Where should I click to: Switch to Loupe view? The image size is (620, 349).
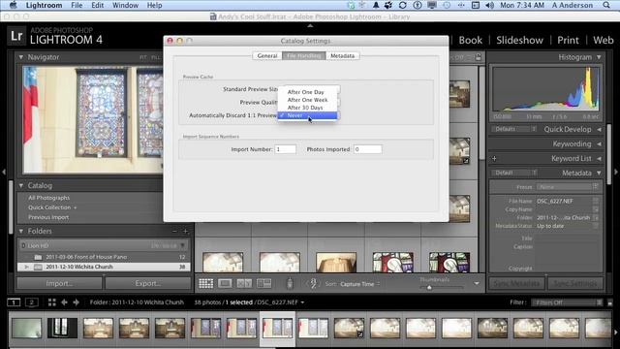point(225,283)
